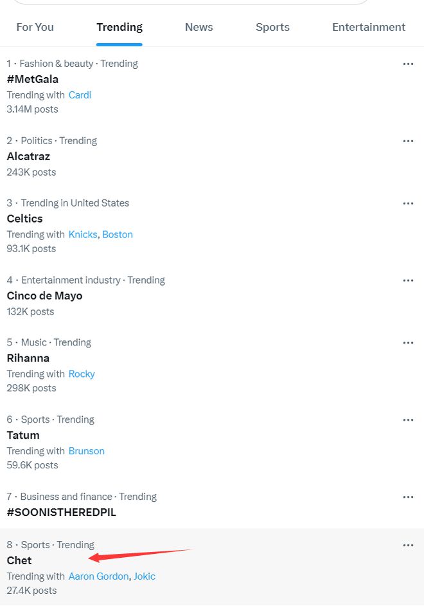Open the Brunson related trend link
The width and height of the screenshot is (424, 606).
pyautogui.click(x=87, y=451)
